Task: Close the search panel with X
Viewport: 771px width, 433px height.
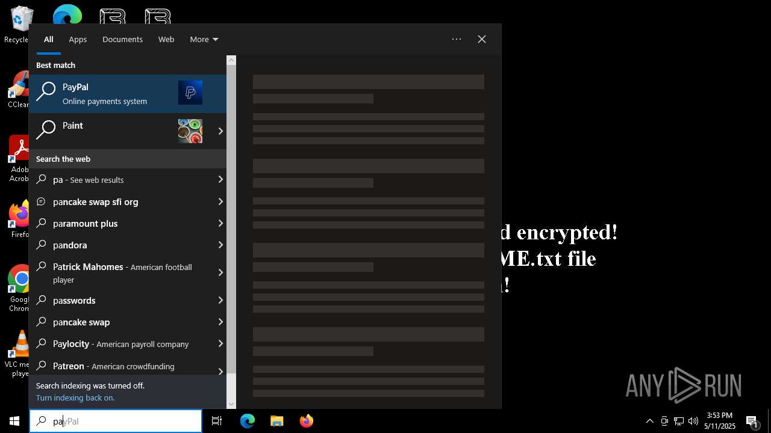Action: [x=482, y=39]
